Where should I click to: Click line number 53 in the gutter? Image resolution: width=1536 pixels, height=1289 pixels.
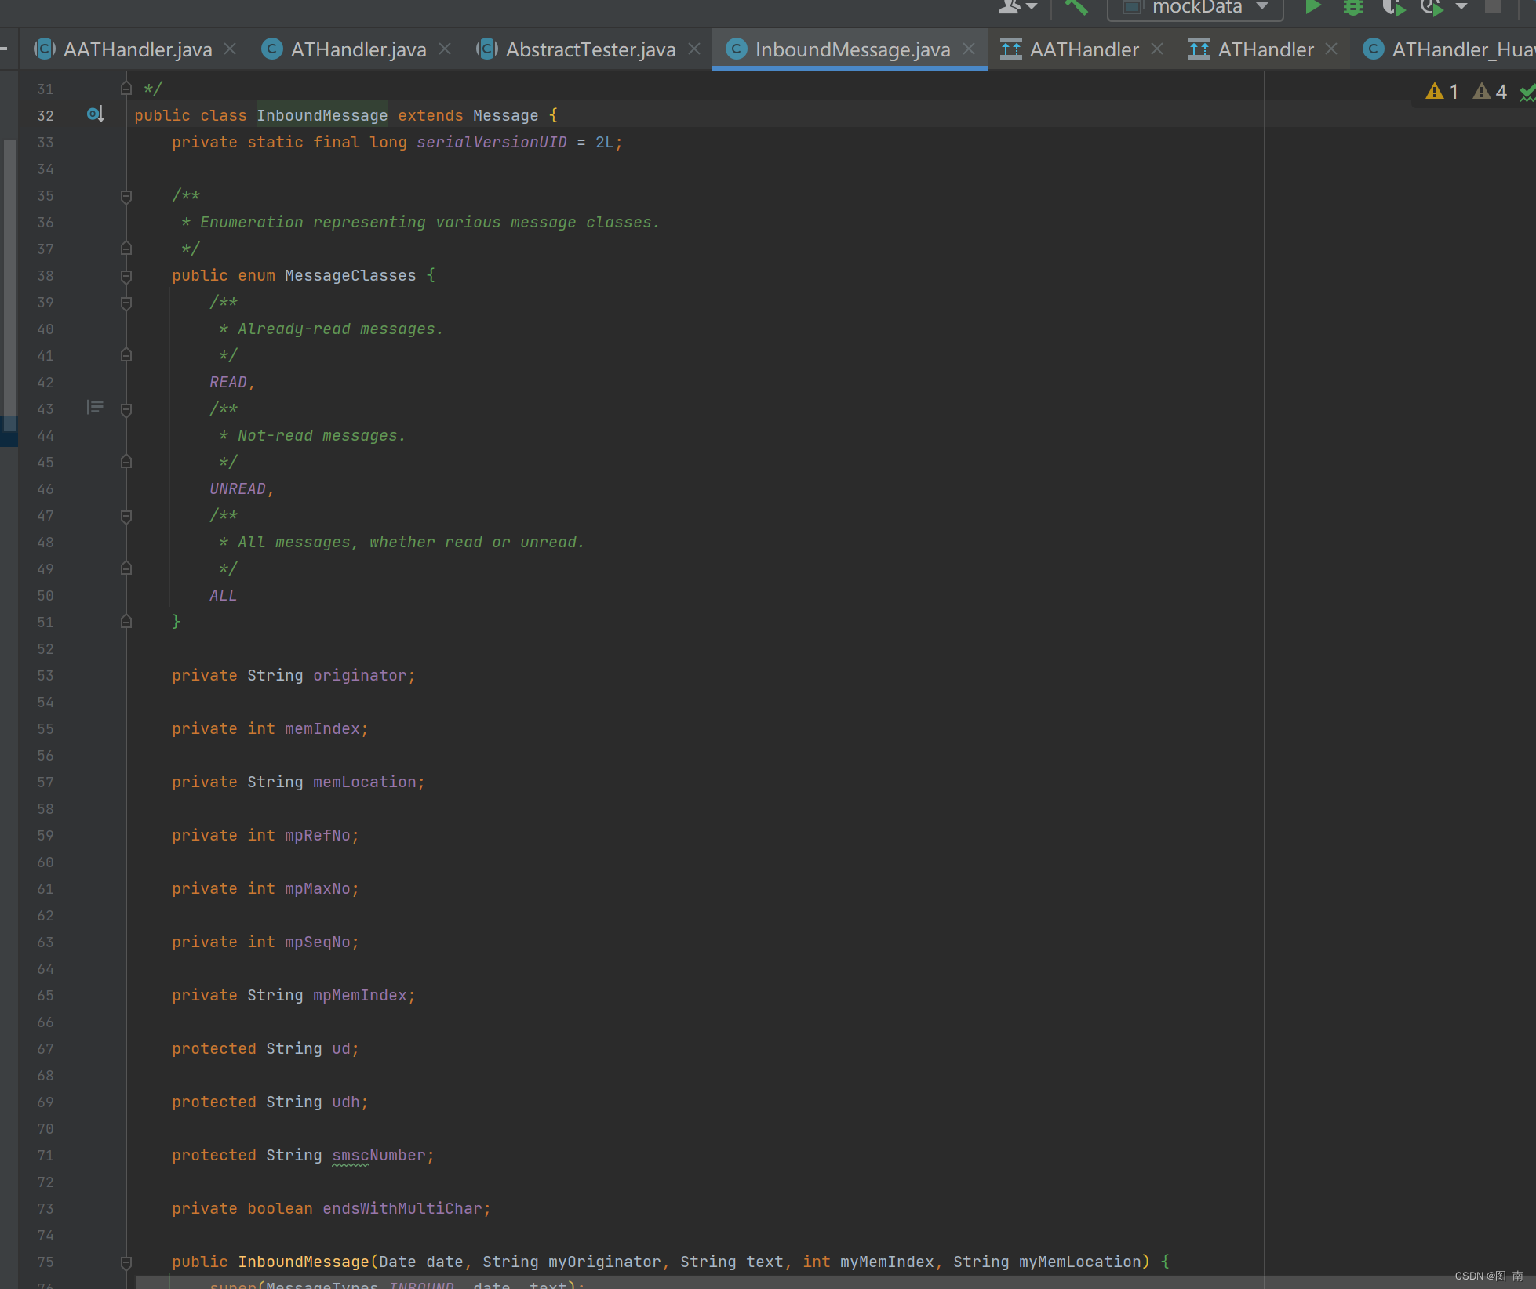click(45, 675)
